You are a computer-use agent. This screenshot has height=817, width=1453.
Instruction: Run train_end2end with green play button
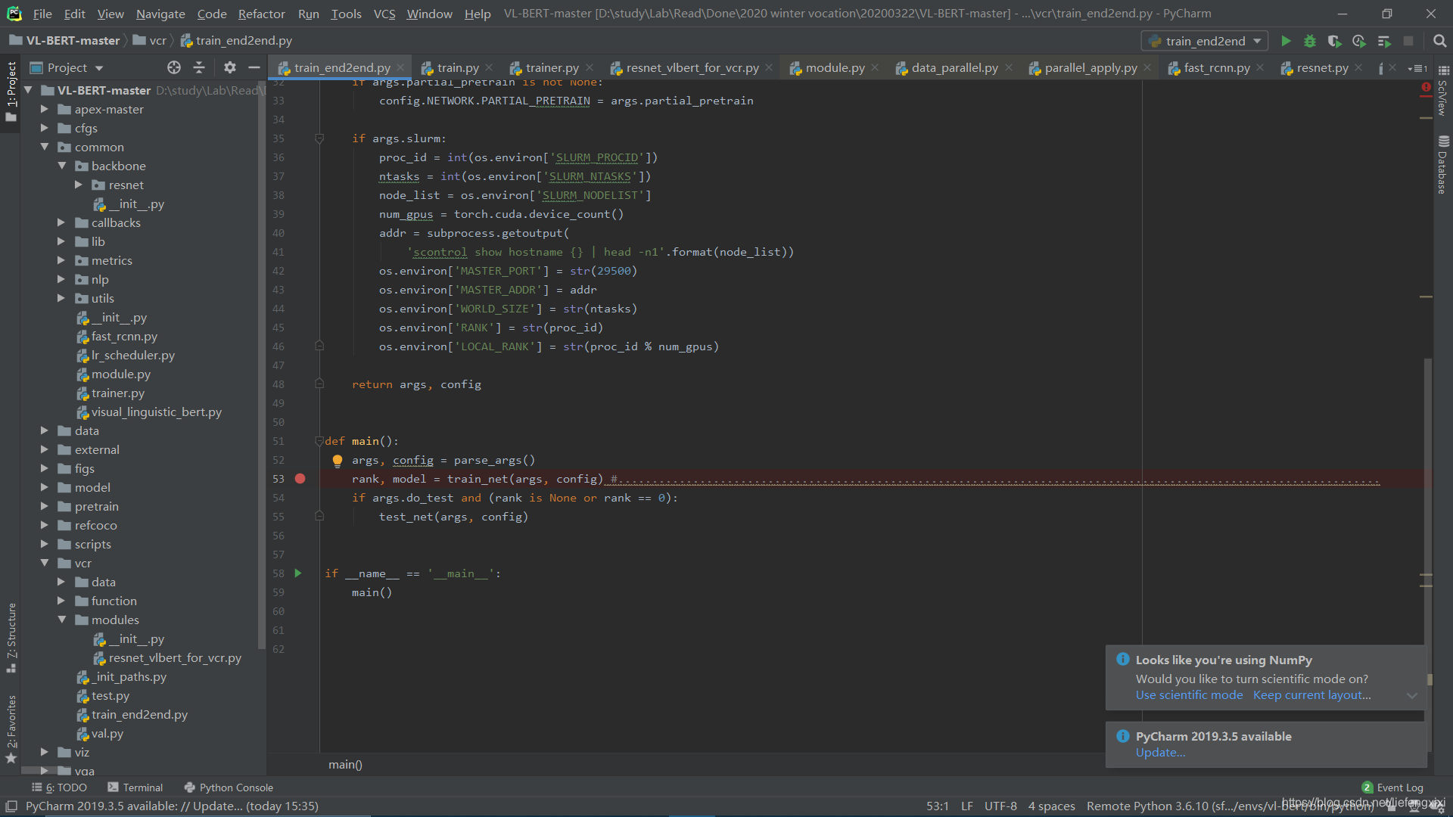click(1286, 41)
